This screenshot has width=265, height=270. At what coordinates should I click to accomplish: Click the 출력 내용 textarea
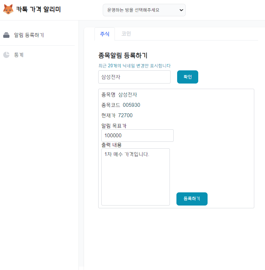pyautogui.click(x=136, y=177)
